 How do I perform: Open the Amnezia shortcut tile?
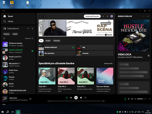tap(95, 53)
